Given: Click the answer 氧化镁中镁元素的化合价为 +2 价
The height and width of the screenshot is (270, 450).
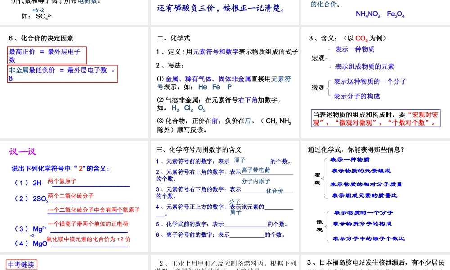Looking at the screenshot, I should 88,239.
